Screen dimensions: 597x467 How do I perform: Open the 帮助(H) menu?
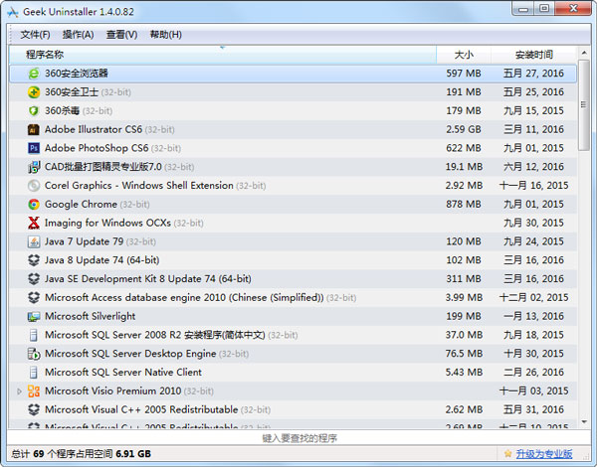tap(165, 35)
